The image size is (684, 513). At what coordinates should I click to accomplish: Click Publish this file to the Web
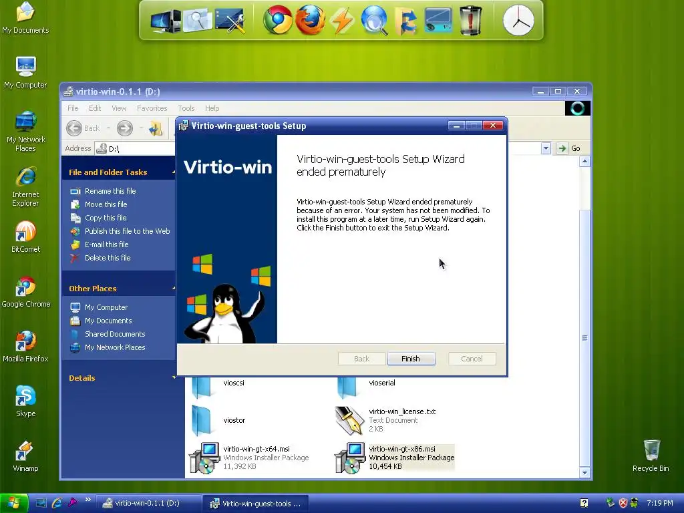(127, 231)
